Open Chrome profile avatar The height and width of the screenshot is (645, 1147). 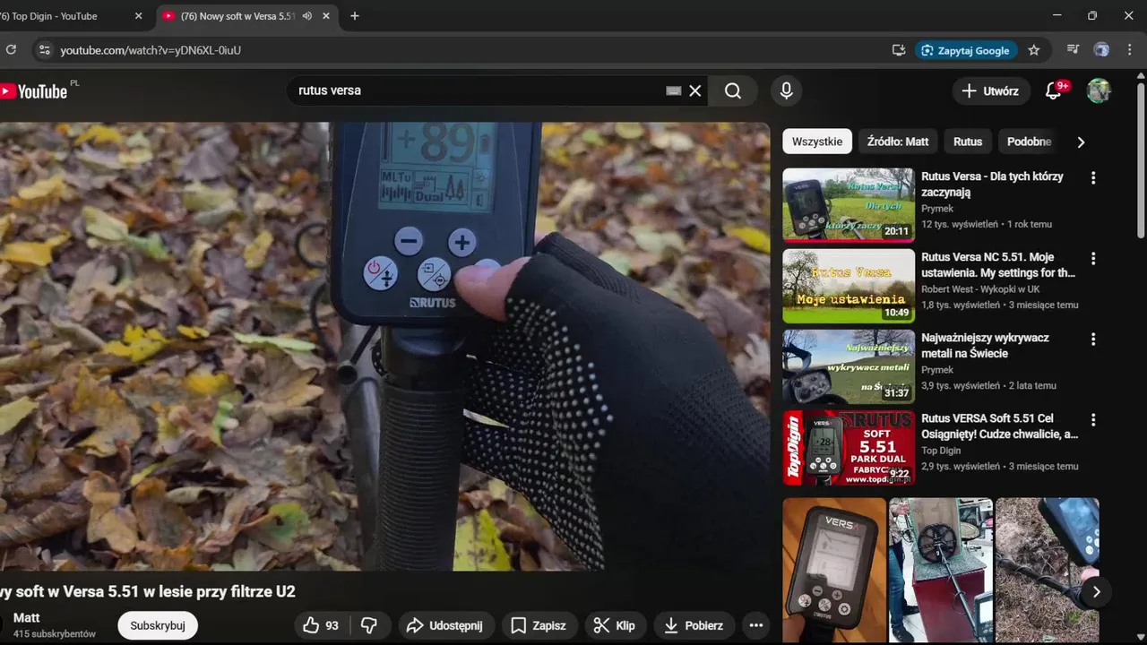point(1101,50)
